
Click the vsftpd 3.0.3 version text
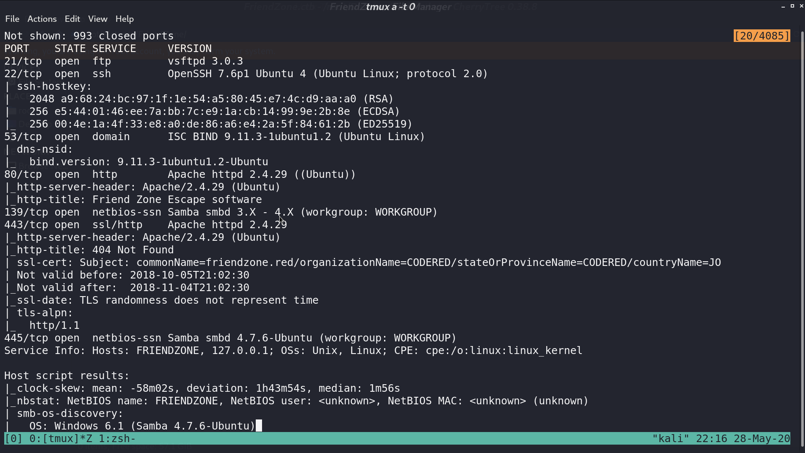[205, 61]
